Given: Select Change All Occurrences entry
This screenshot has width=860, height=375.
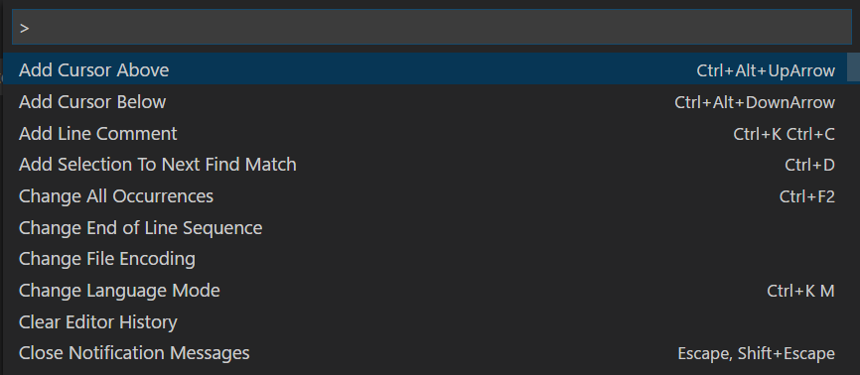Looking at the screenshot, I should coord(425,196).
